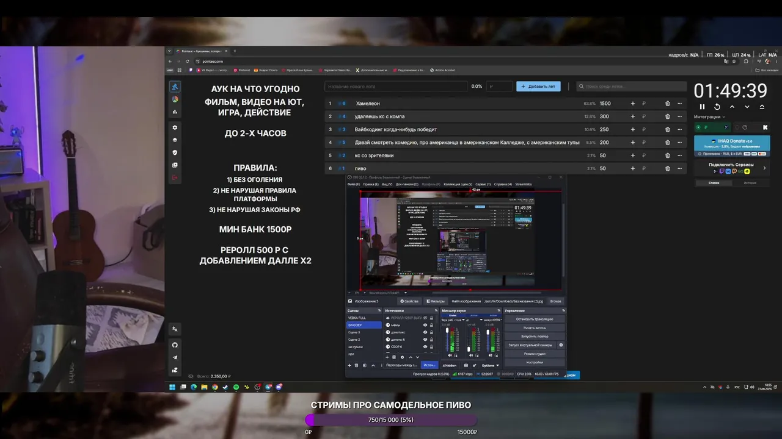This screenshot has width=782, height=439.
Task: Toggle visibility of the 'донаты 6' source
Action: 425,340
